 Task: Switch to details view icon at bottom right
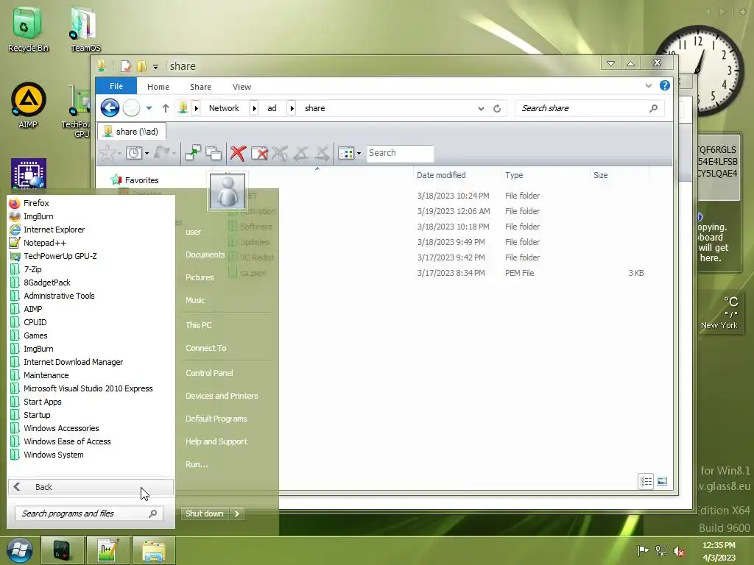click(x=646, y=481)
